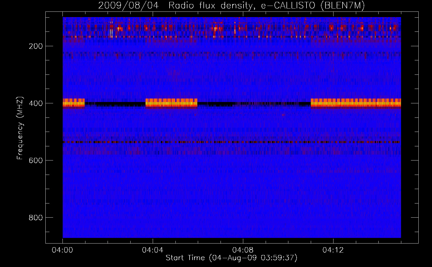432x267 pixels.
Task: Click the bright 400 MHz band segment starting at 04:00
Action: click(x=74, y=103)
